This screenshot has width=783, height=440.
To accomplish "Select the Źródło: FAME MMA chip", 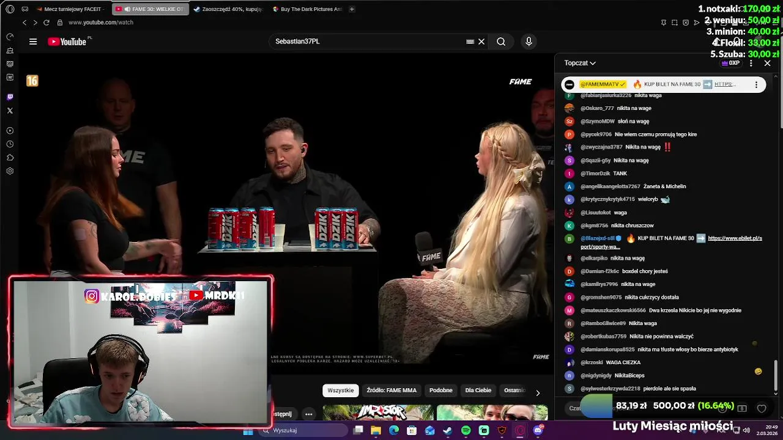I will point(391,391).
